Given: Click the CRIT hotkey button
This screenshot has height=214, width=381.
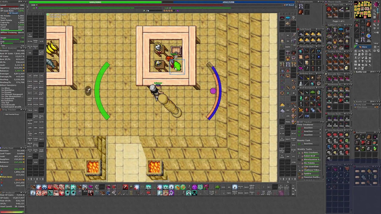Looking at the screenshot, I should tap(288, 110).
